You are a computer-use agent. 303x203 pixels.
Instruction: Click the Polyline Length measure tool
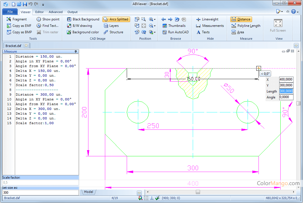point(246,26)
